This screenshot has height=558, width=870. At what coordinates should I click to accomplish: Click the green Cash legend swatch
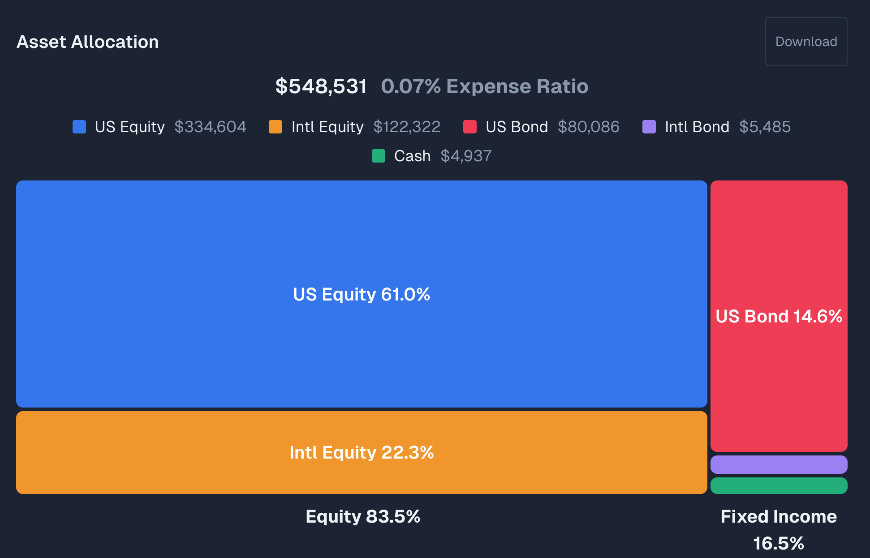379,156
